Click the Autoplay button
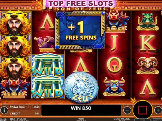 [x=157, y=120]
